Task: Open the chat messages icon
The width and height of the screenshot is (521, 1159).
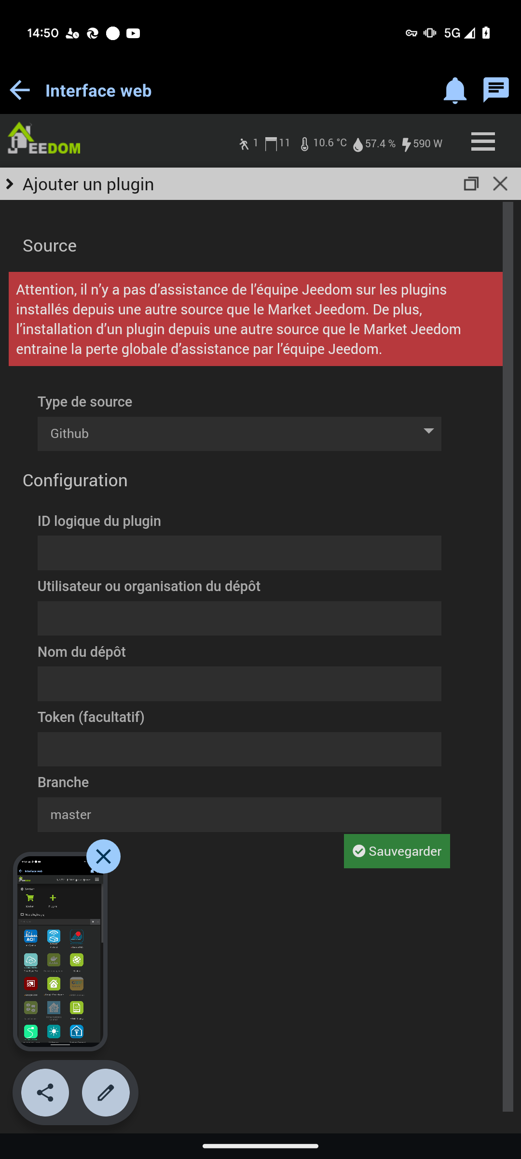Action: [496, 90]
